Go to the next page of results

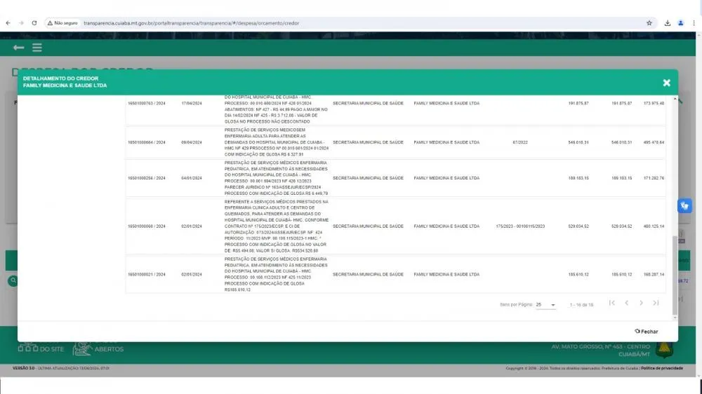(x=641, y=303)
